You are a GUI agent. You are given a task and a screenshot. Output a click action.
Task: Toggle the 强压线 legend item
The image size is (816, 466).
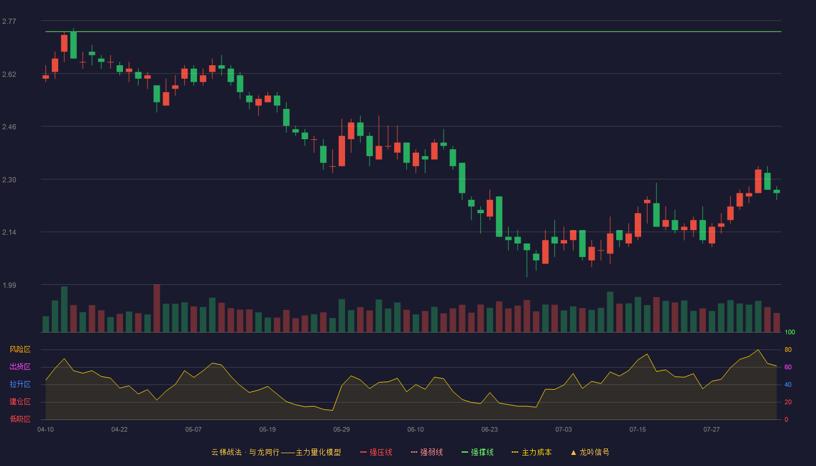click(376, 452)
